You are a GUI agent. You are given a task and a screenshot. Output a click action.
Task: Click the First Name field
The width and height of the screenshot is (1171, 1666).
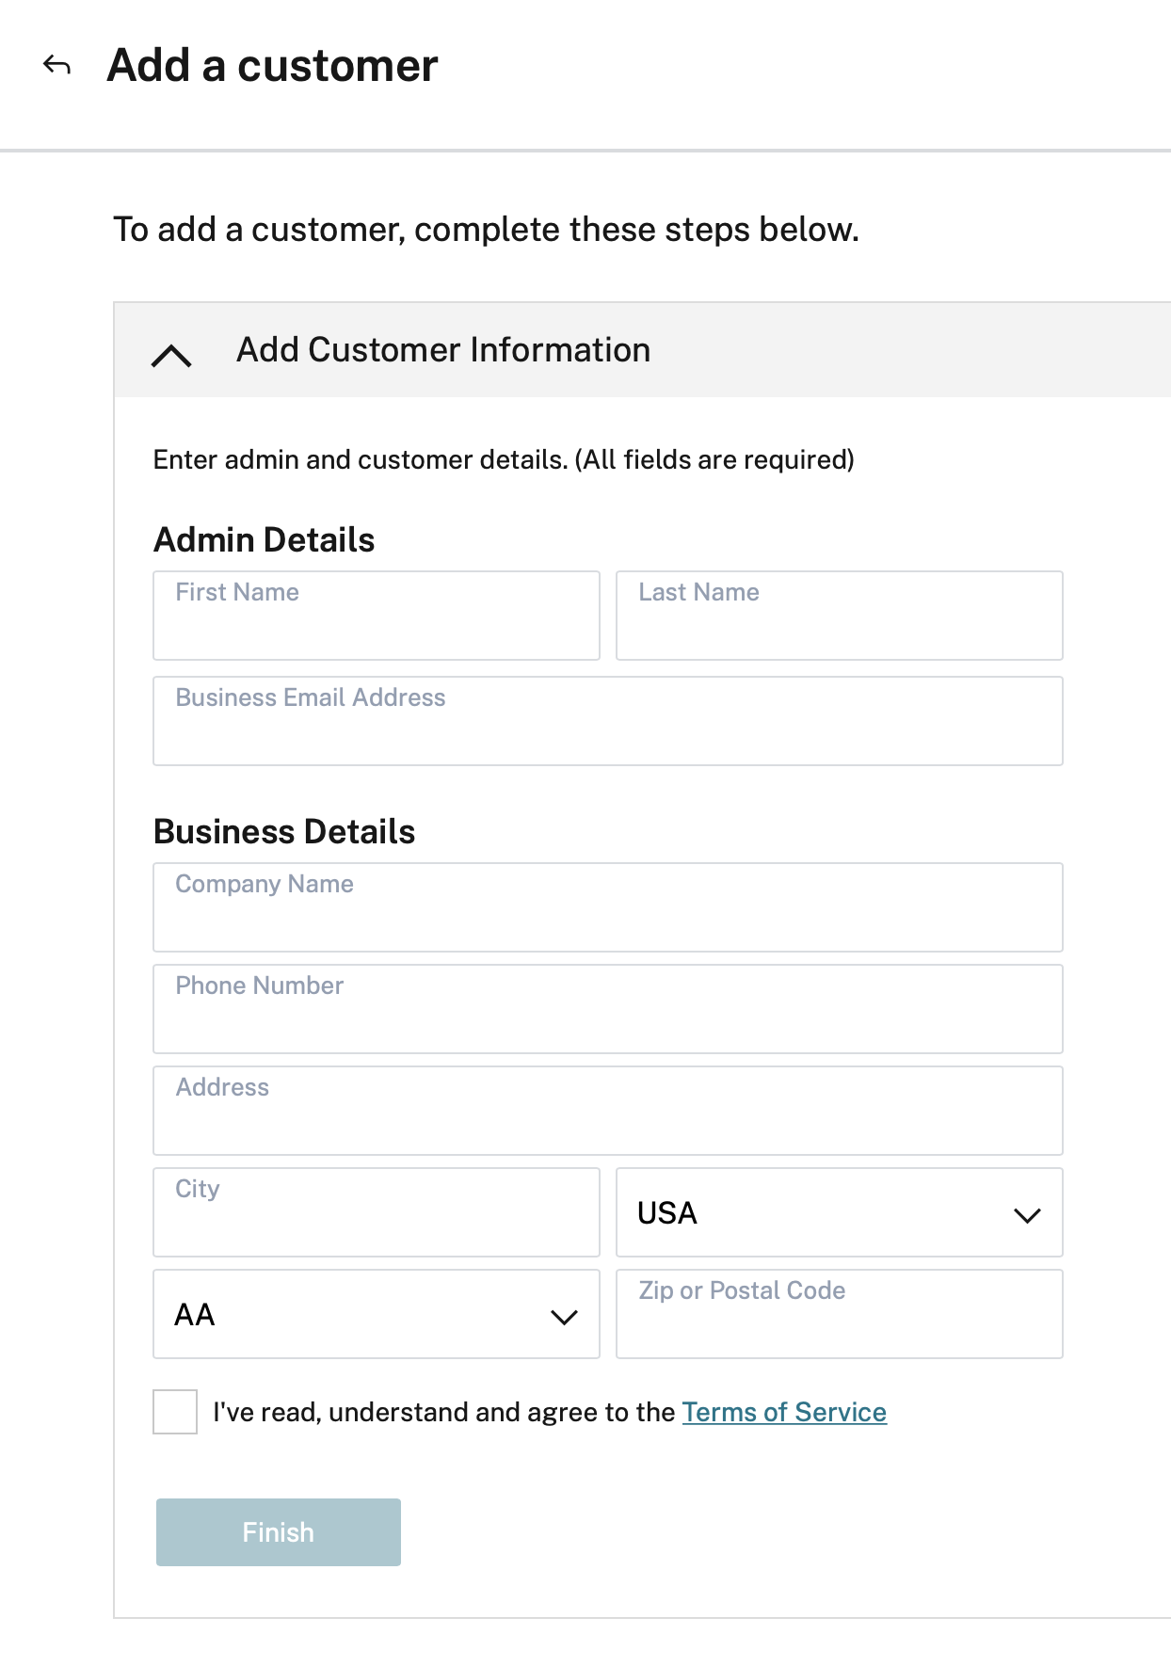377,616
